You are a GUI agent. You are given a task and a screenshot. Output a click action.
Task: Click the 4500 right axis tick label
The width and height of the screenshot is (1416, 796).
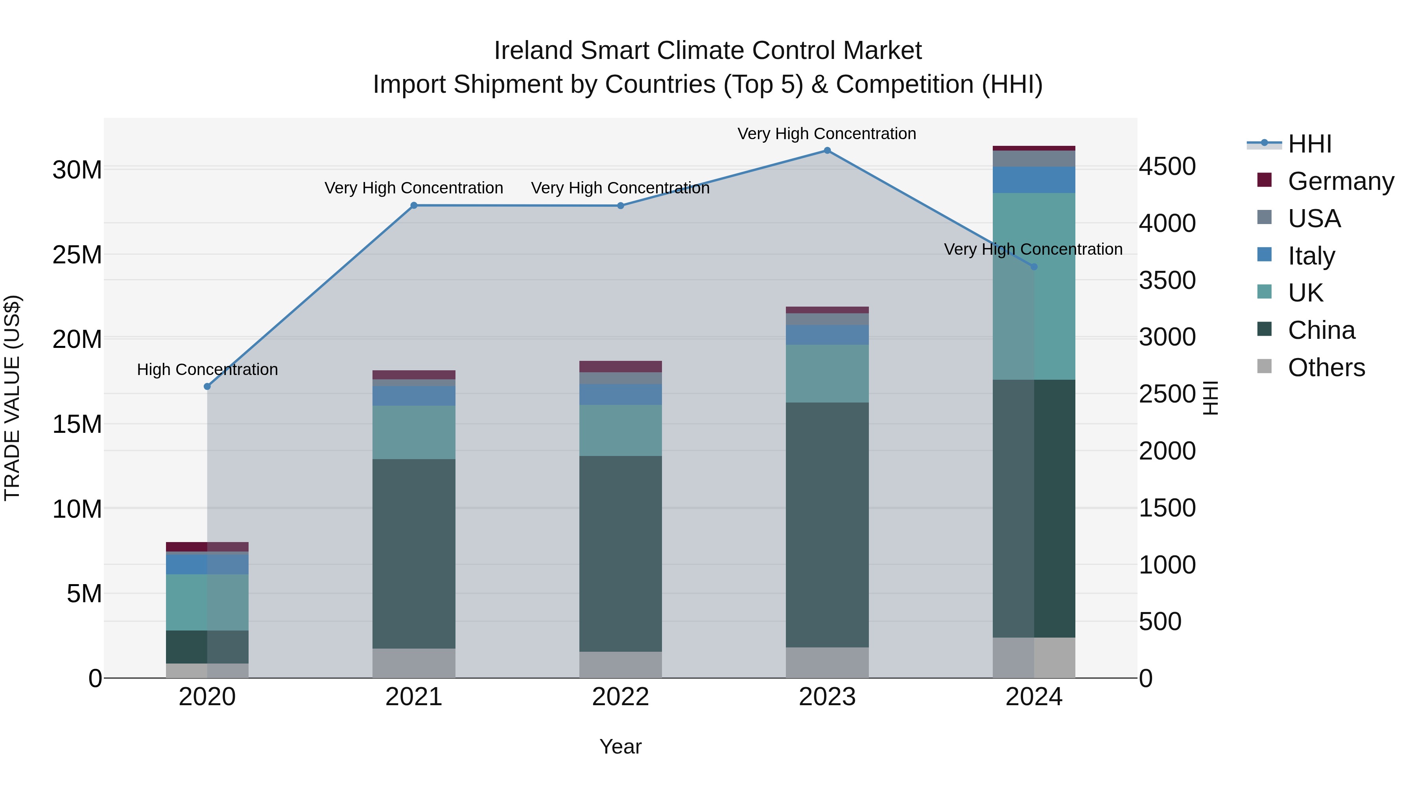click(1167, 166)
